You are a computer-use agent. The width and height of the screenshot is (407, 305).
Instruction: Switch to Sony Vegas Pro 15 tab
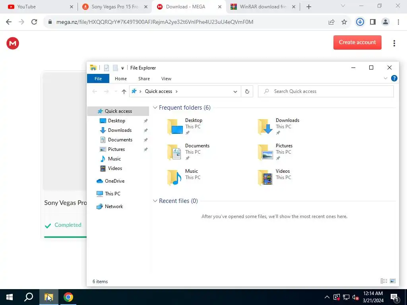point(115,7)
